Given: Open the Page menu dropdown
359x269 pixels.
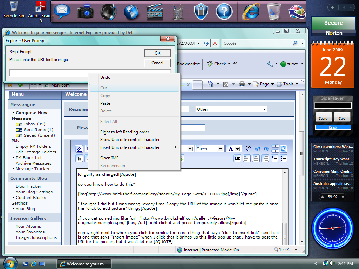Looking at the screenshot, I should 264,84.
